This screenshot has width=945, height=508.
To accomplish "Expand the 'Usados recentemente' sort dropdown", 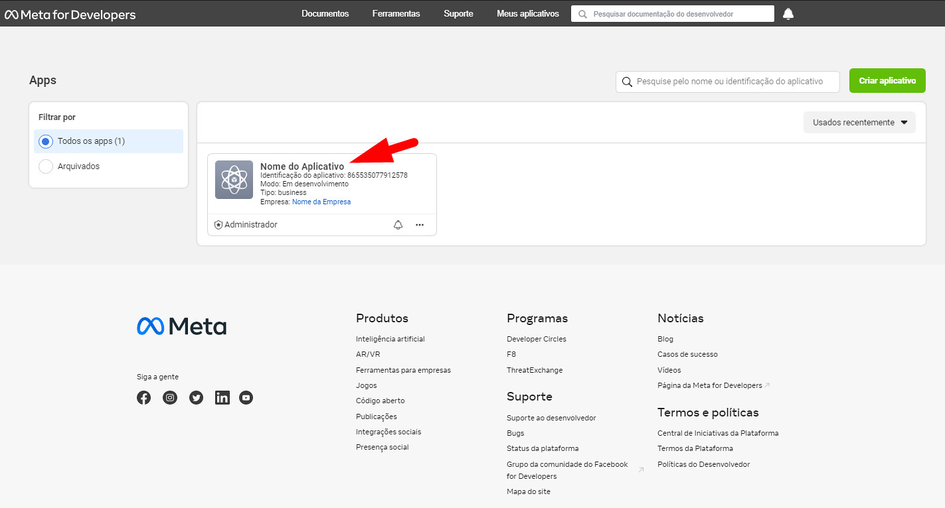I will 859,123.
